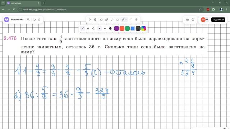Click the Поделиться share button

pos(218,20)
